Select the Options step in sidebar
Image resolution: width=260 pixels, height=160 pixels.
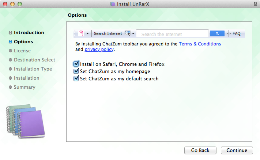[23, 42]
